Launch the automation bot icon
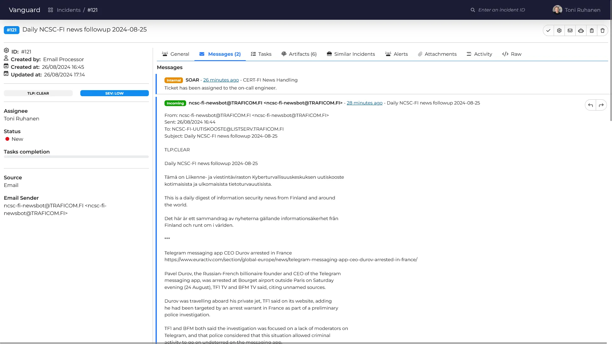 pyautogui.click(x=581, y=30)
